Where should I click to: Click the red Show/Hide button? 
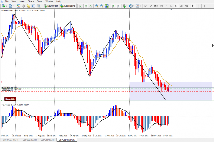(10, 99)
